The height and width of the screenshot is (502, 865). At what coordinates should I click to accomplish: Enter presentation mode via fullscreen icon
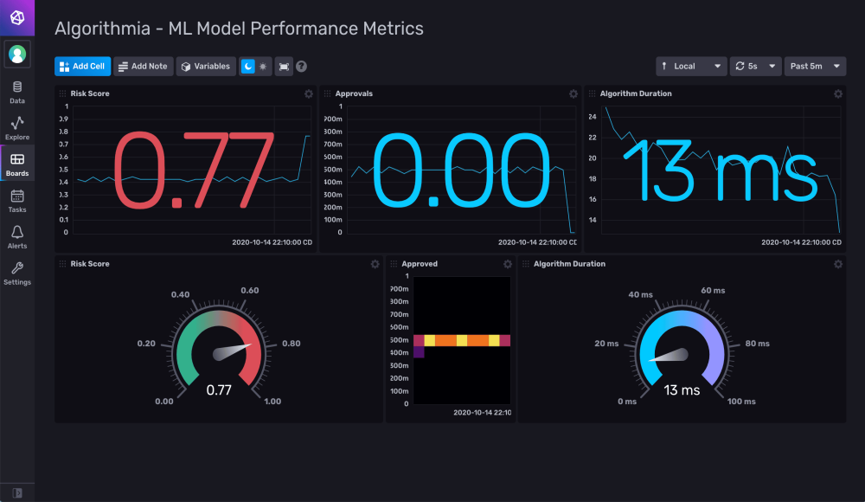284,67
